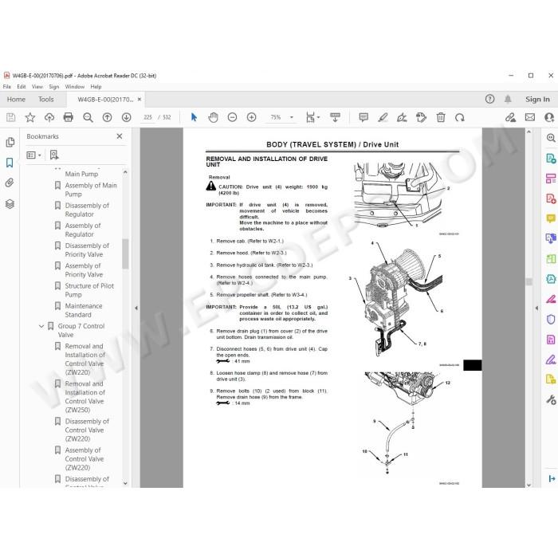Screen dimensions: 558x558
Task: Open Help with the question mark icon
Action: 490,99
